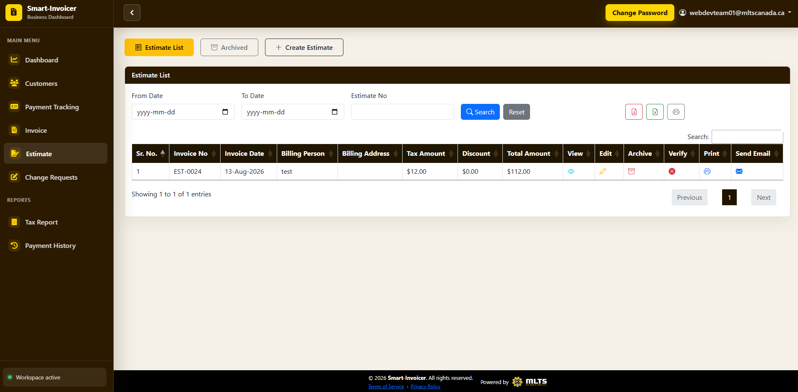Switch to the Archived tab

229,47
